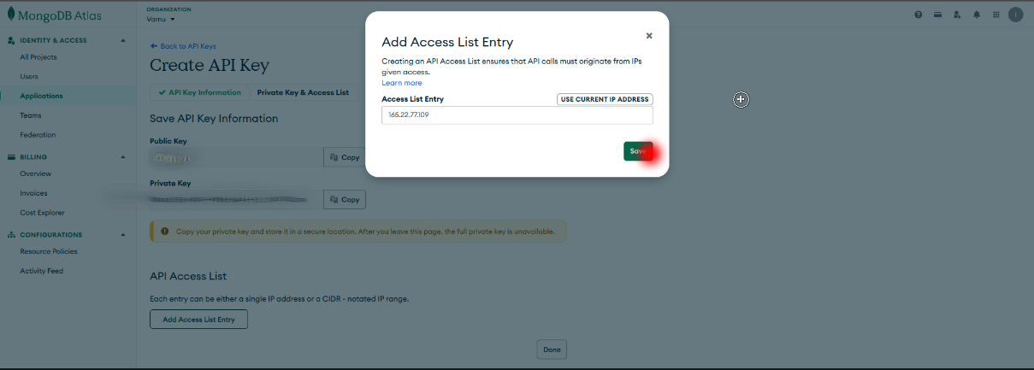Save the access list entry
1034x370 pixels.
638,151
